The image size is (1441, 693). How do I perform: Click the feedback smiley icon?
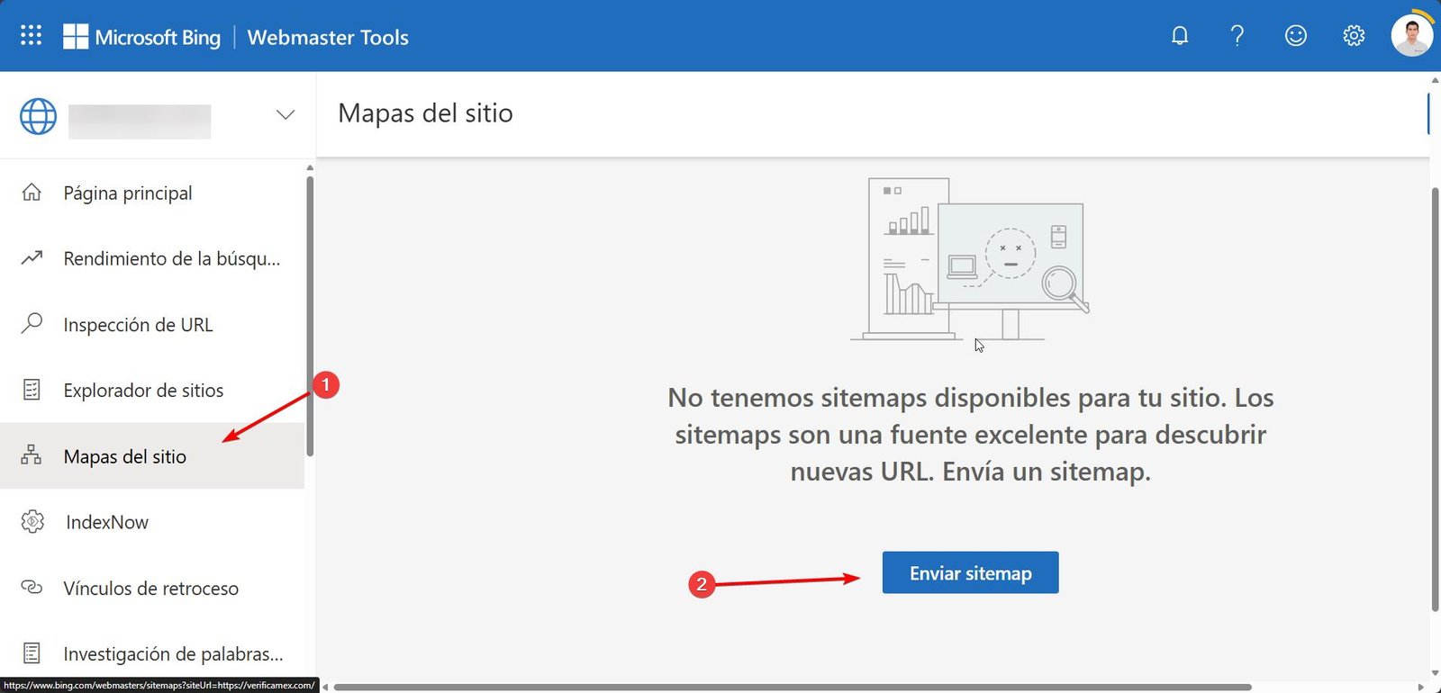[1295, 36]
